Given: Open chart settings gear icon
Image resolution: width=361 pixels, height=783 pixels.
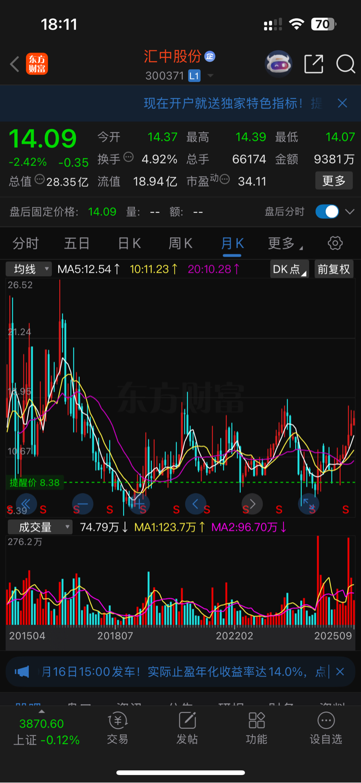Looking at the screenshot, I should [x=335, y=243].
